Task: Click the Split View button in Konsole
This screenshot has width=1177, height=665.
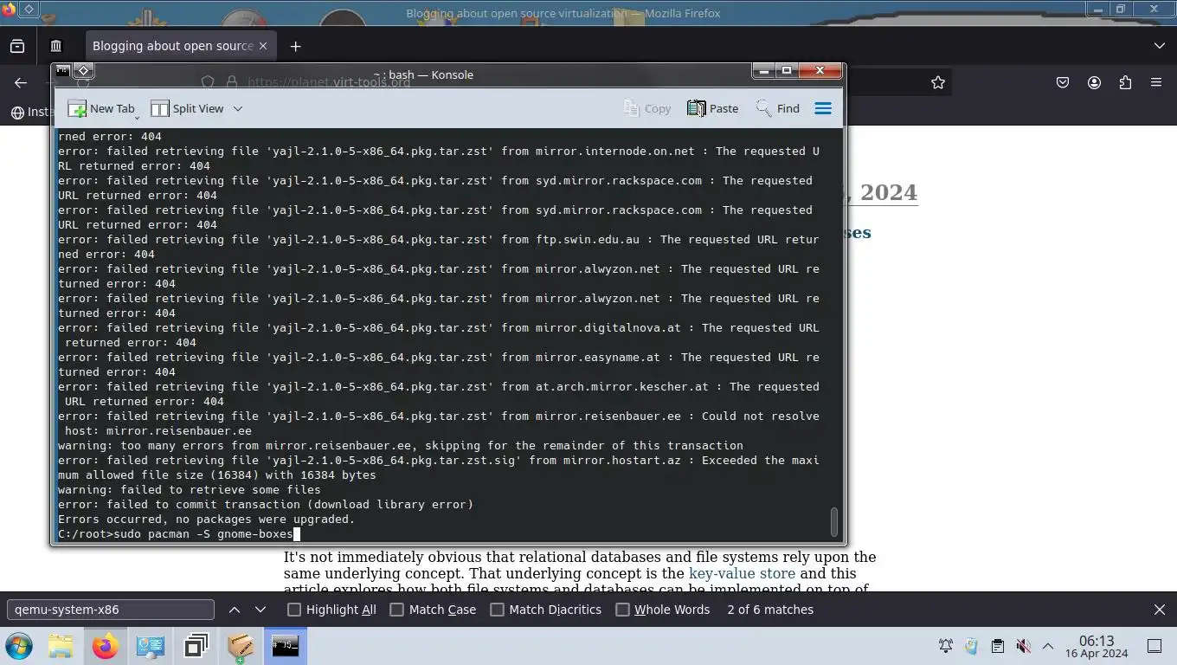Action: click(x=187, y=108)
